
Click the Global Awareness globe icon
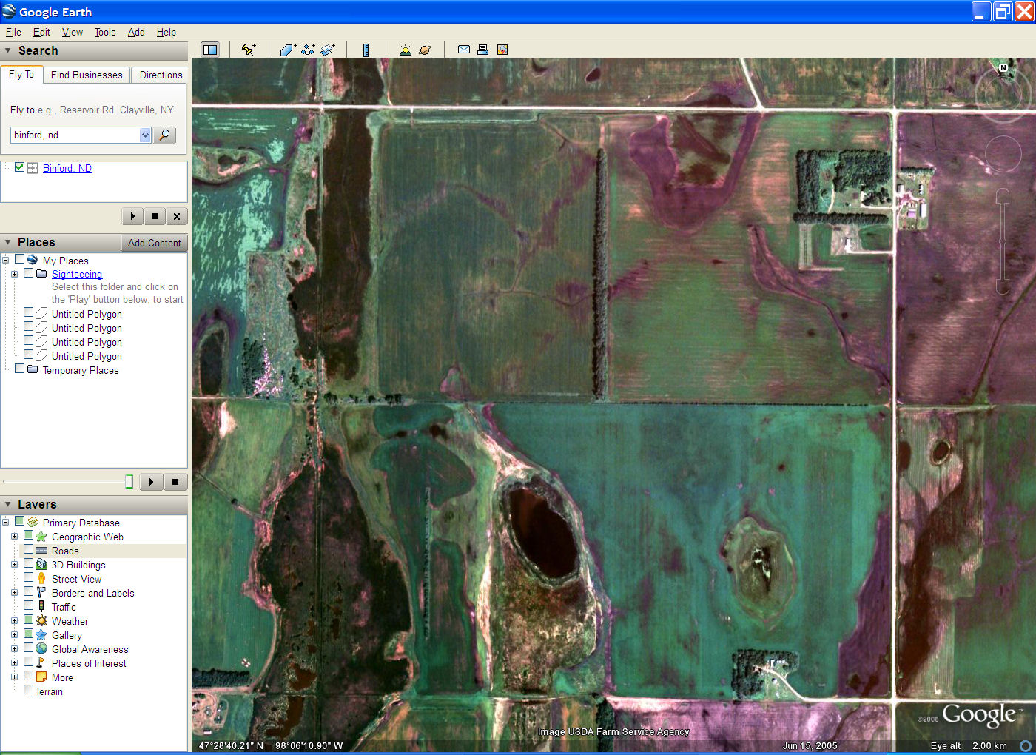point(41,648)
